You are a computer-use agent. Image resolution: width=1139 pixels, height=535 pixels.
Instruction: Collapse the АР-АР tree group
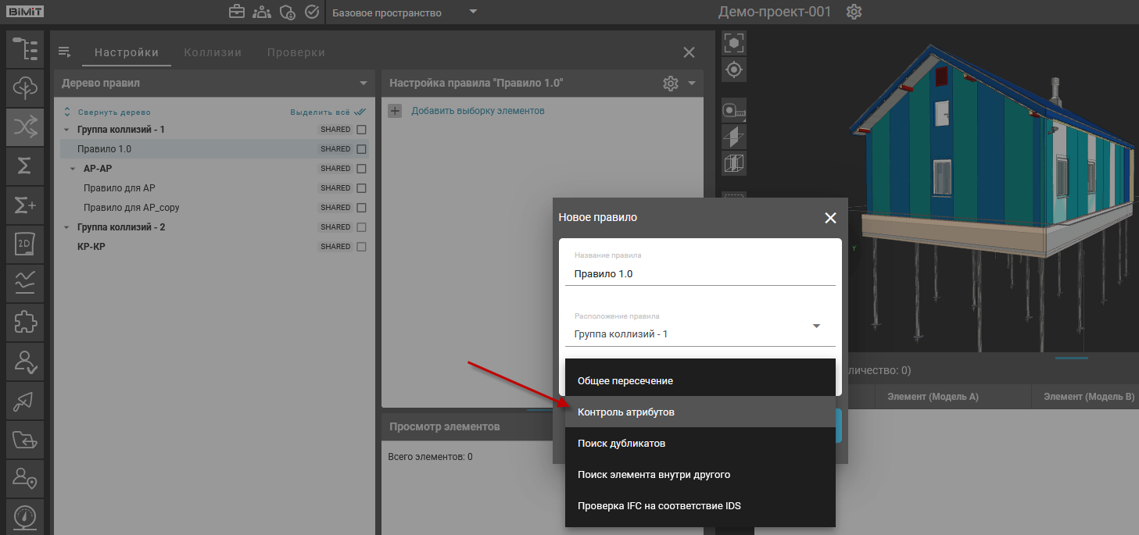coord(73,169)
